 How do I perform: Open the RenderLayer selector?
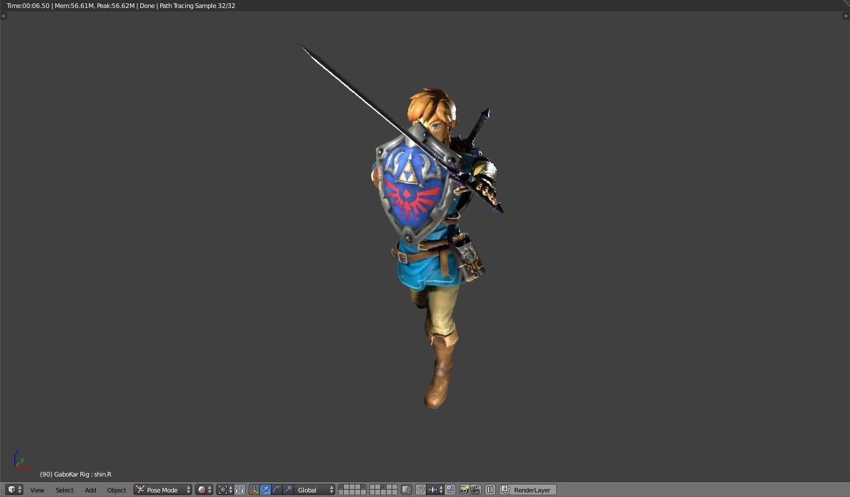coord(528,490)
